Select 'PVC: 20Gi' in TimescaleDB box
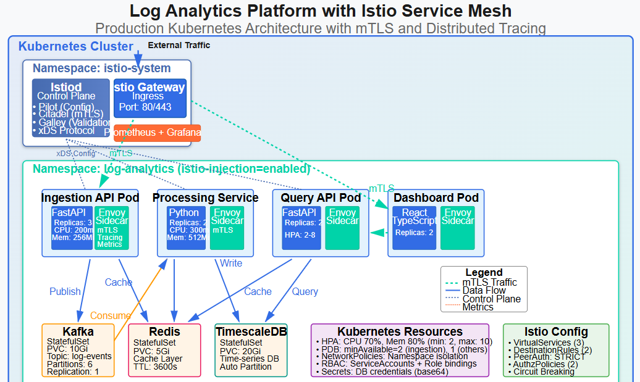This screenshot has height=382, width=640. coord(240,351)
